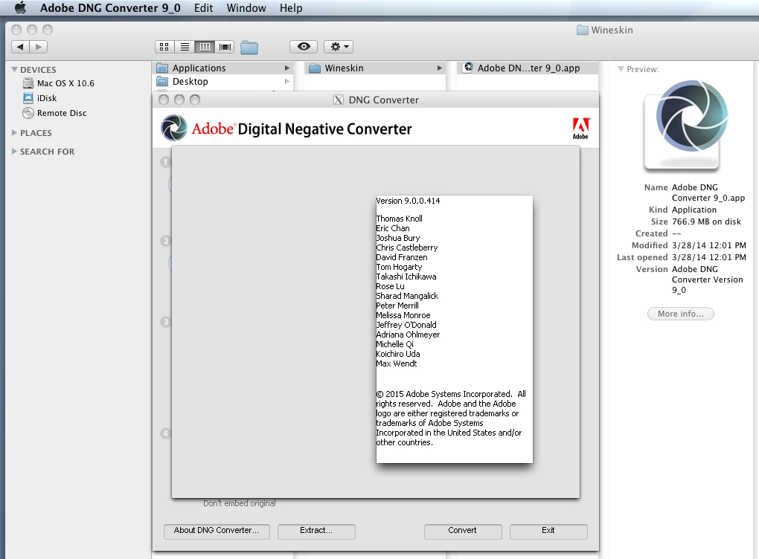Screen dimensions: 759x559
Task: Collapse the Preview disclosure triangle
Action: pyautogui.click(x=621, y=69)
